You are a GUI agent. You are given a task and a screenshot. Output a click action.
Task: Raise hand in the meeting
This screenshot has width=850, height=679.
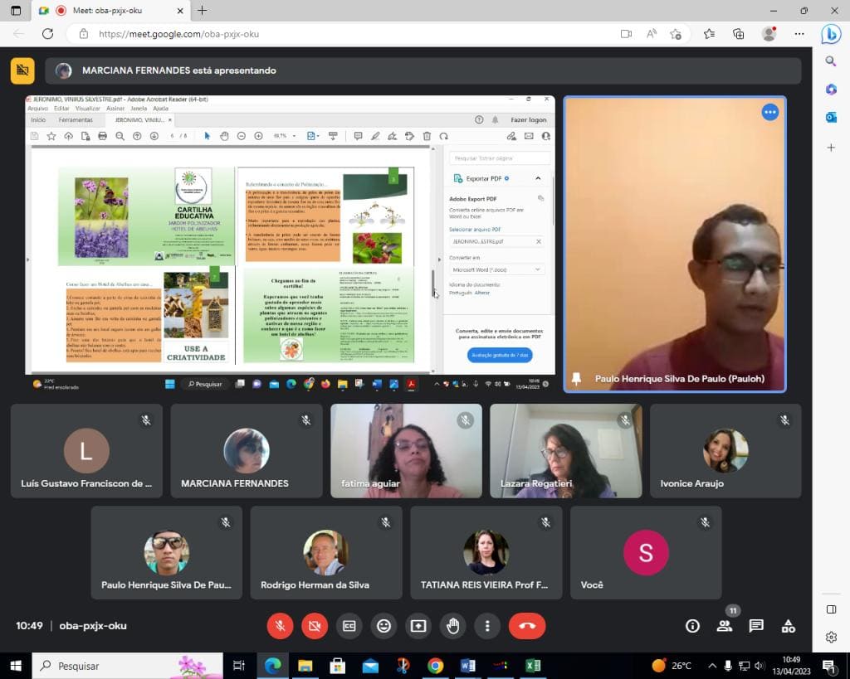pos(452,626)
